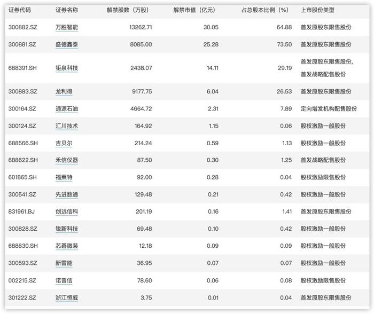Click the share count 3.75
The height and width of the screenshot is (314, 374).
tap(146, 297)
